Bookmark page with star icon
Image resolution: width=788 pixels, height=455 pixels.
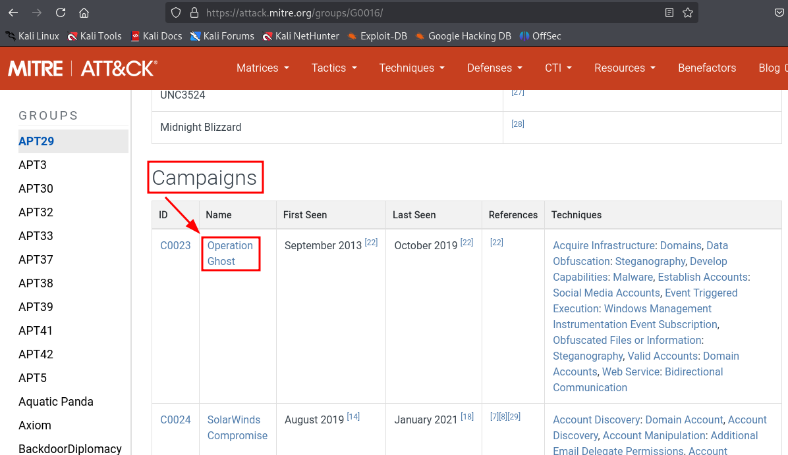pos(688,12)
